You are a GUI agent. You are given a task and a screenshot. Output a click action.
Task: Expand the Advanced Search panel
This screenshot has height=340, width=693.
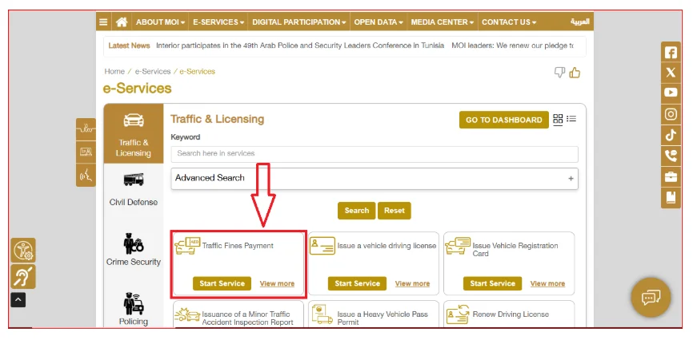click(x=375, y=179)
